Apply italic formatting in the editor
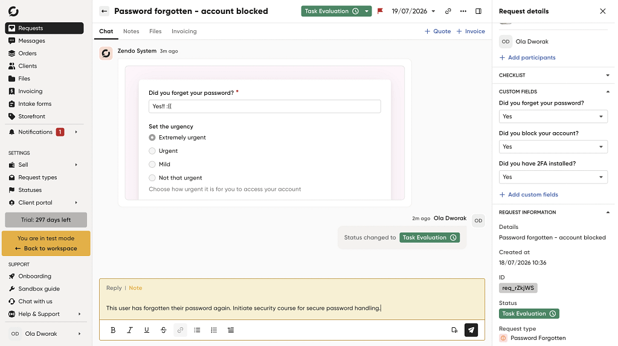This screenshot has height=346, width=618. pos(130,330)
